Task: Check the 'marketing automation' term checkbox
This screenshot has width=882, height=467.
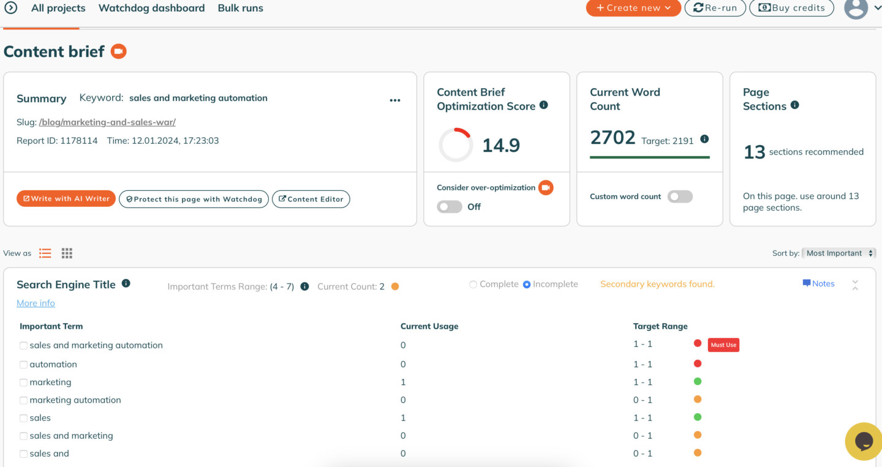Action: 23,400
